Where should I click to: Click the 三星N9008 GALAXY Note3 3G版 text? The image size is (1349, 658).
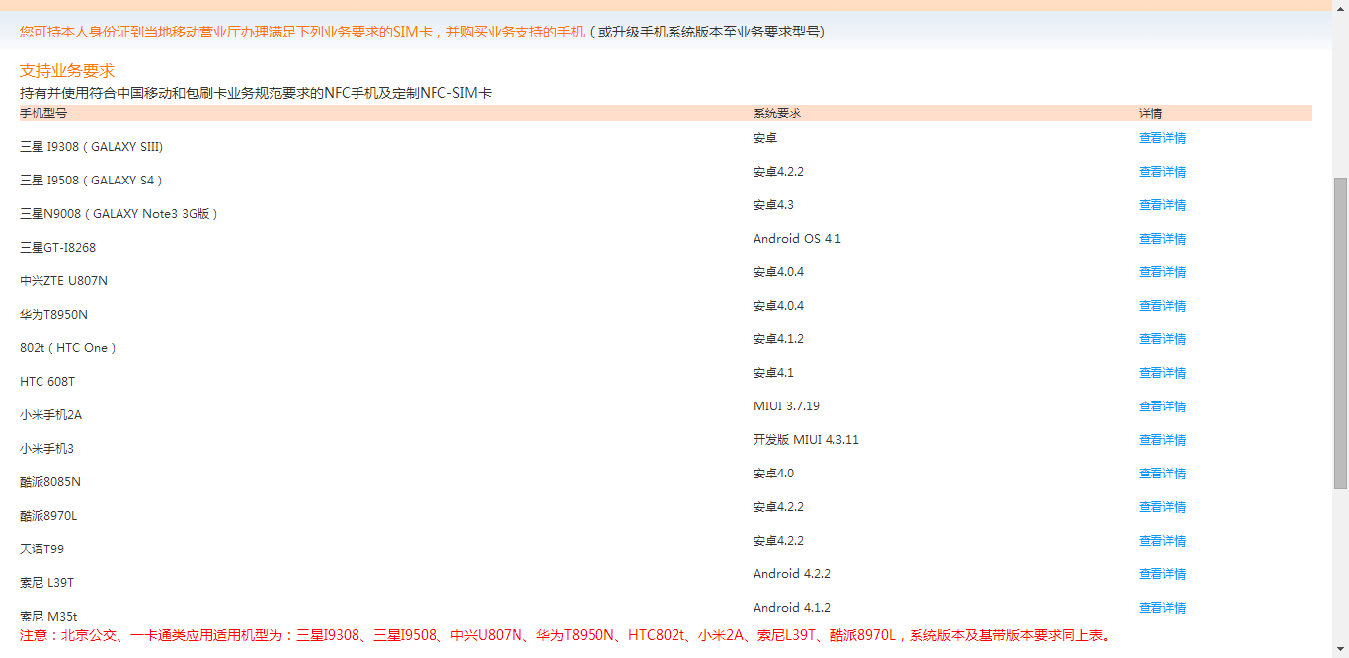(x=119, y=214)
